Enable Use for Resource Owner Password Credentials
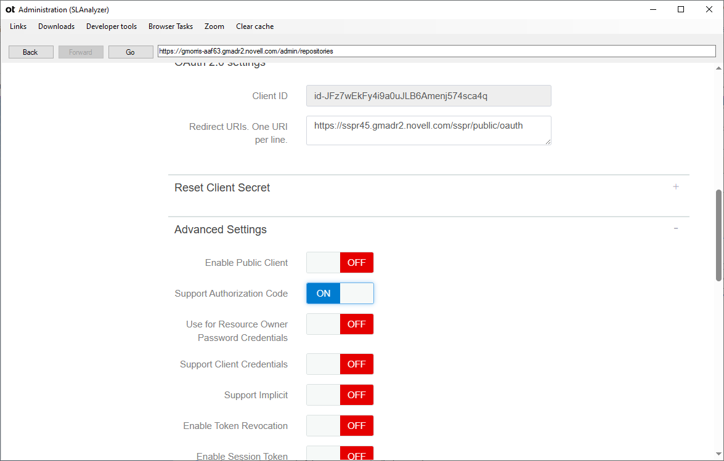This screenshot has width=724, height=461. tap(340, 324)
